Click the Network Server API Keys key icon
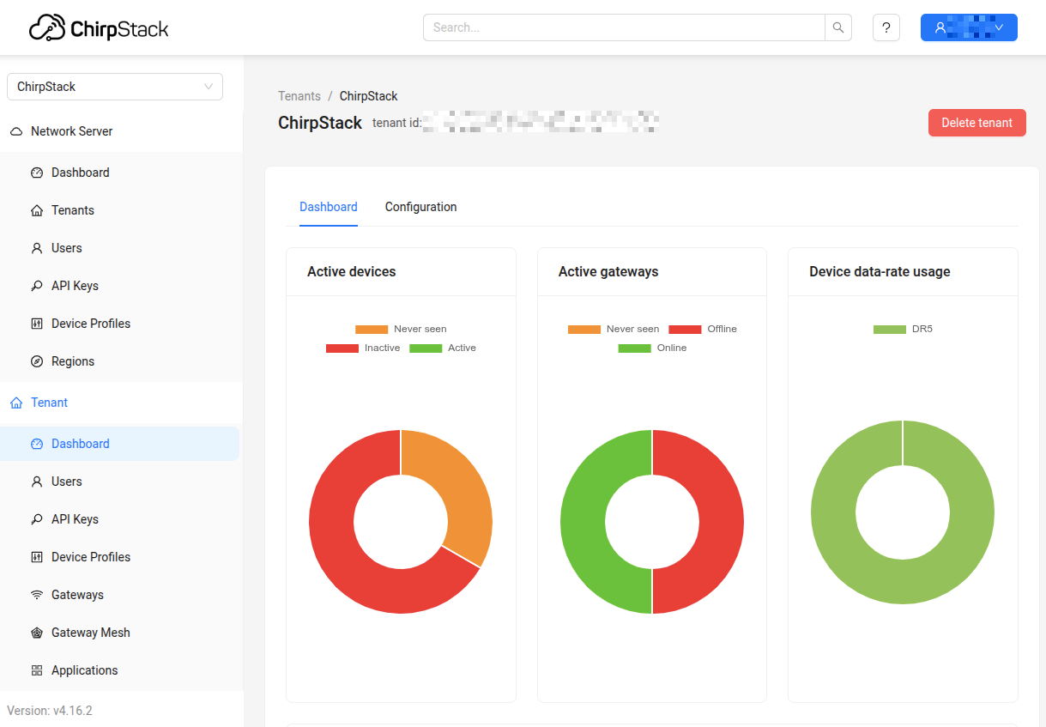Screen dimensions: 1046x727 37,286
